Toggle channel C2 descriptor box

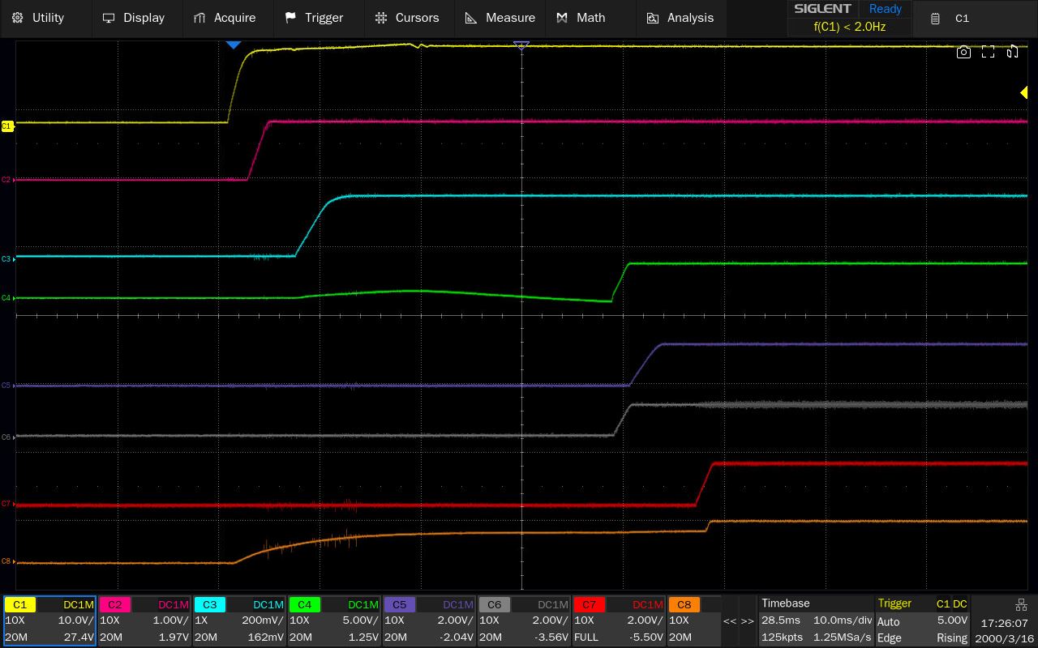click(x=144, y=620)
